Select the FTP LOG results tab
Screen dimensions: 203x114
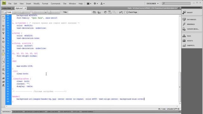tap(76, 112)
